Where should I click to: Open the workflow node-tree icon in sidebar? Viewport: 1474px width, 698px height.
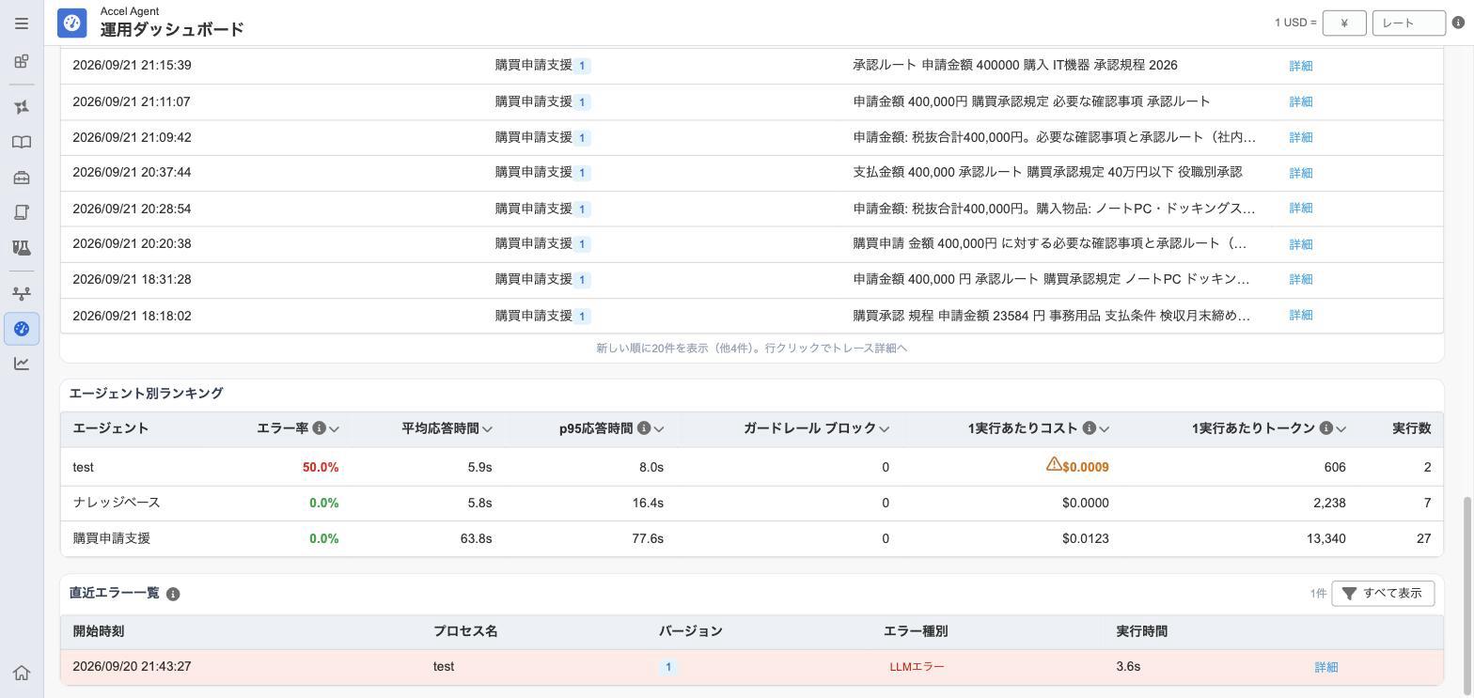(22, 293)
